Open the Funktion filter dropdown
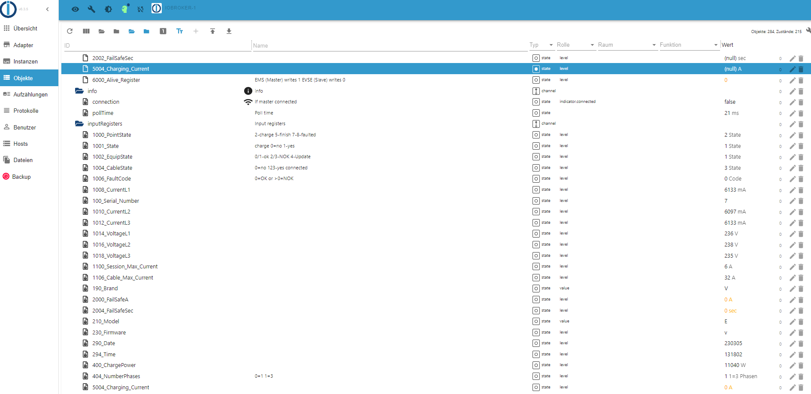Viewport: 811px width, 394px height. (689, 45)
